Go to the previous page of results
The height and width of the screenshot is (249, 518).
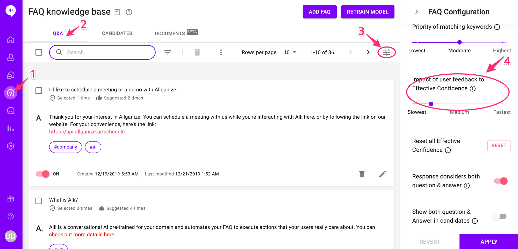(350, 52)
